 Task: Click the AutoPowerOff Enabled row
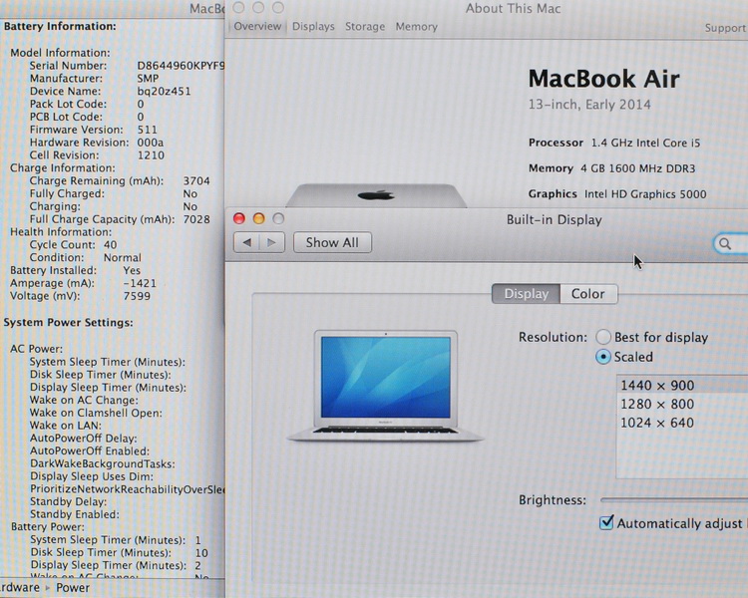(x=90, y=451)
